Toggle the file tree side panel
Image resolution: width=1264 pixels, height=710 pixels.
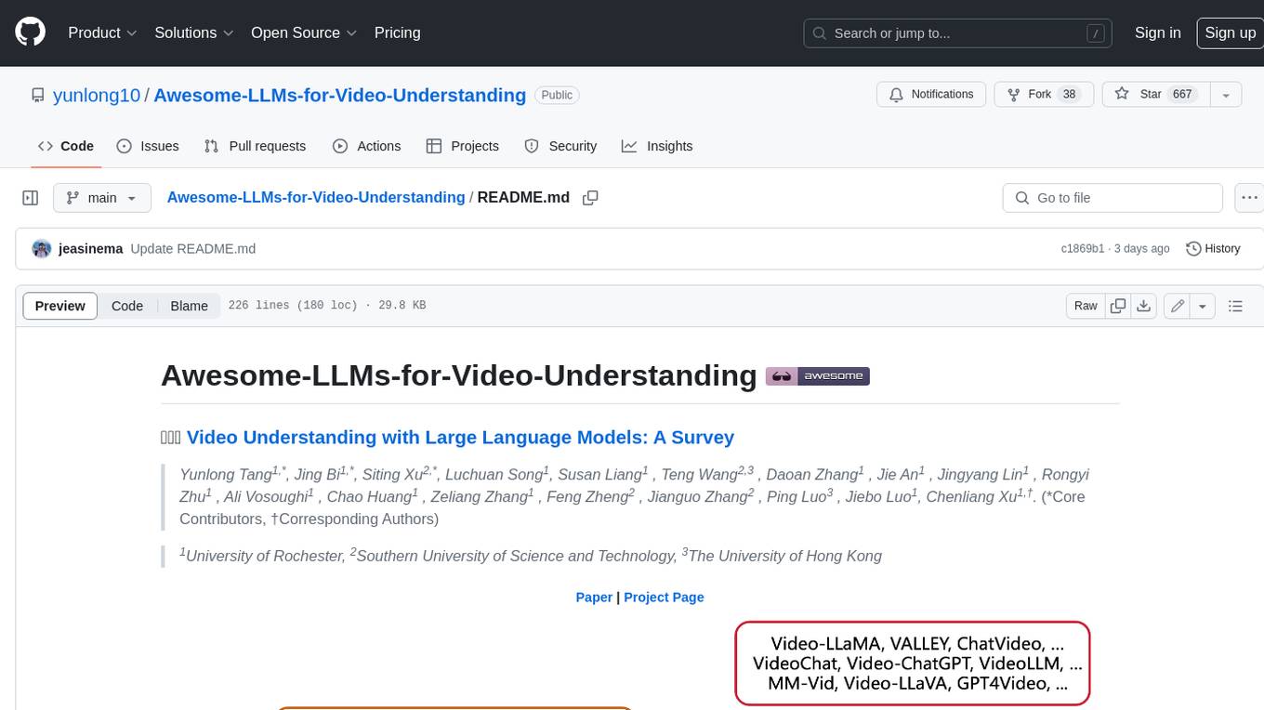(30, 198)
